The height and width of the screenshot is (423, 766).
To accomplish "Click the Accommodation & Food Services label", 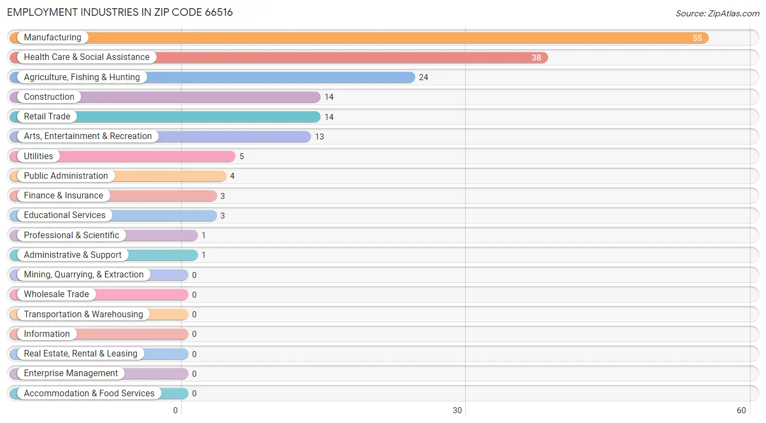I will click(x=89, y=394).
